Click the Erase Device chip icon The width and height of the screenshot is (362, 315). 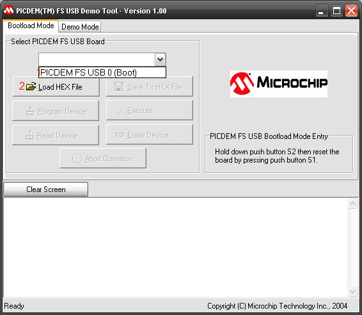point(120,134)
